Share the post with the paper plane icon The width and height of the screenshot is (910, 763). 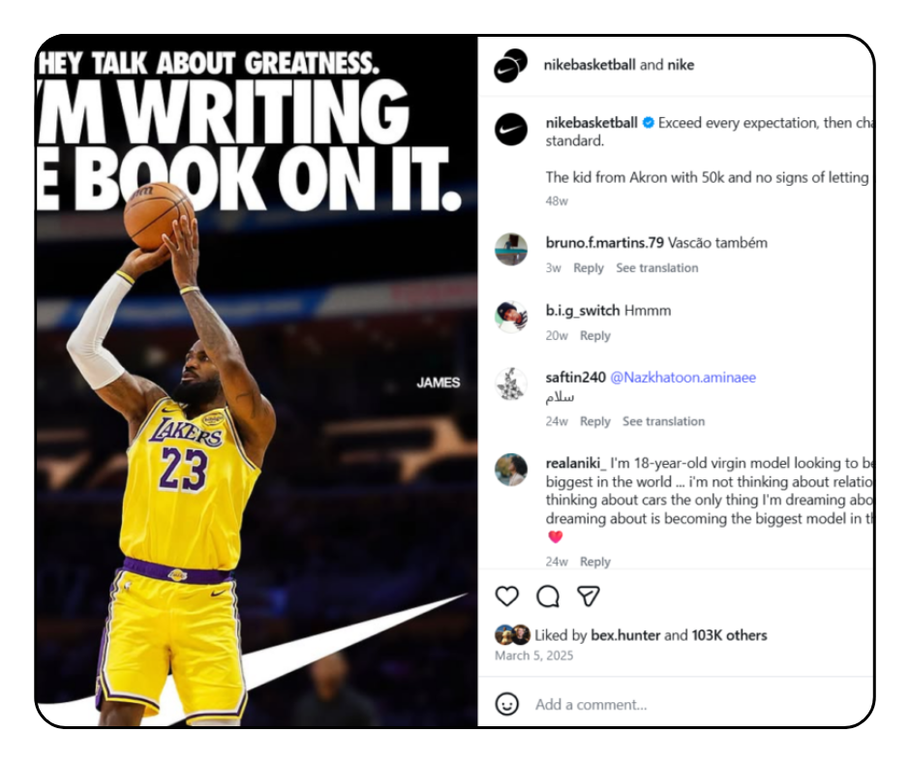(588, 595)
